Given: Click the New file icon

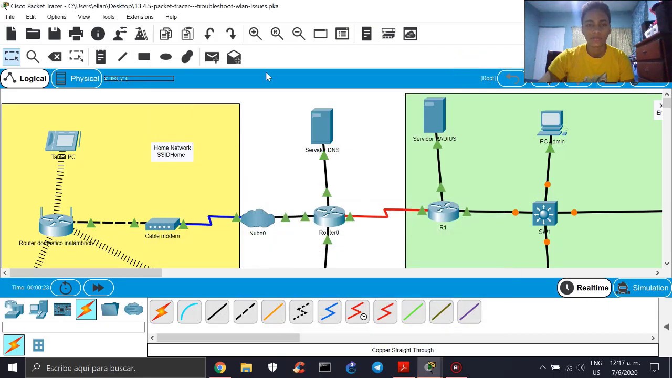Looking at the screenshot, I should click(11, 34).
